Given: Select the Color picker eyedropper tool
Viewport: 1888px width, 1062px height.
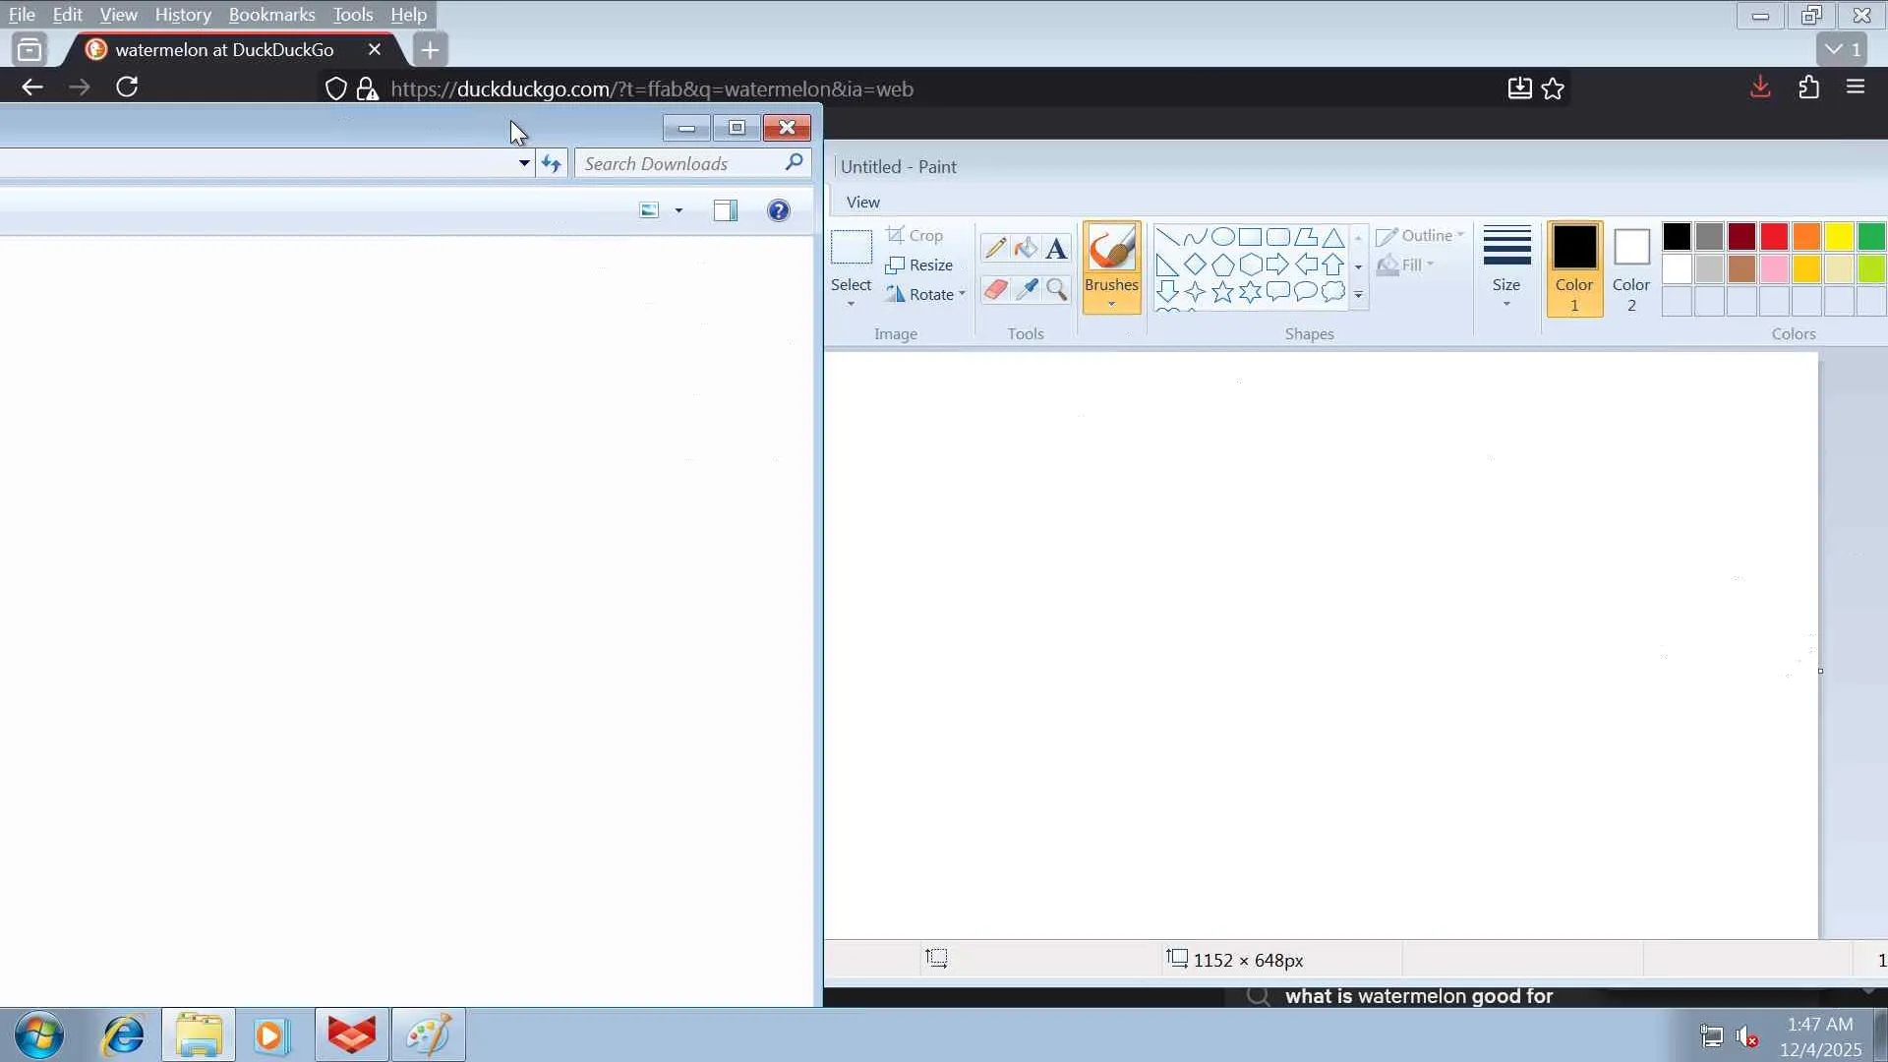Looking at the screenshot, I should 1026,289.
